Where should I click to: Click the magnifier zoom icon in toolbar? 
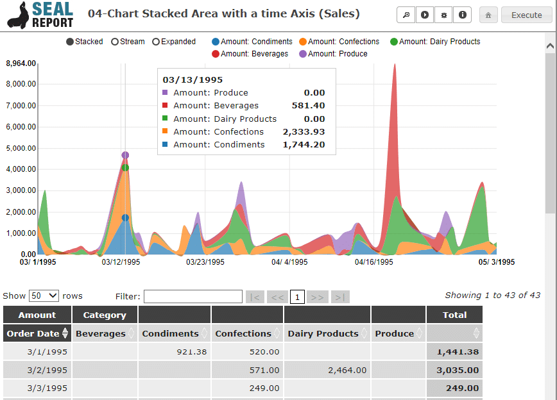tap(406, 15)
